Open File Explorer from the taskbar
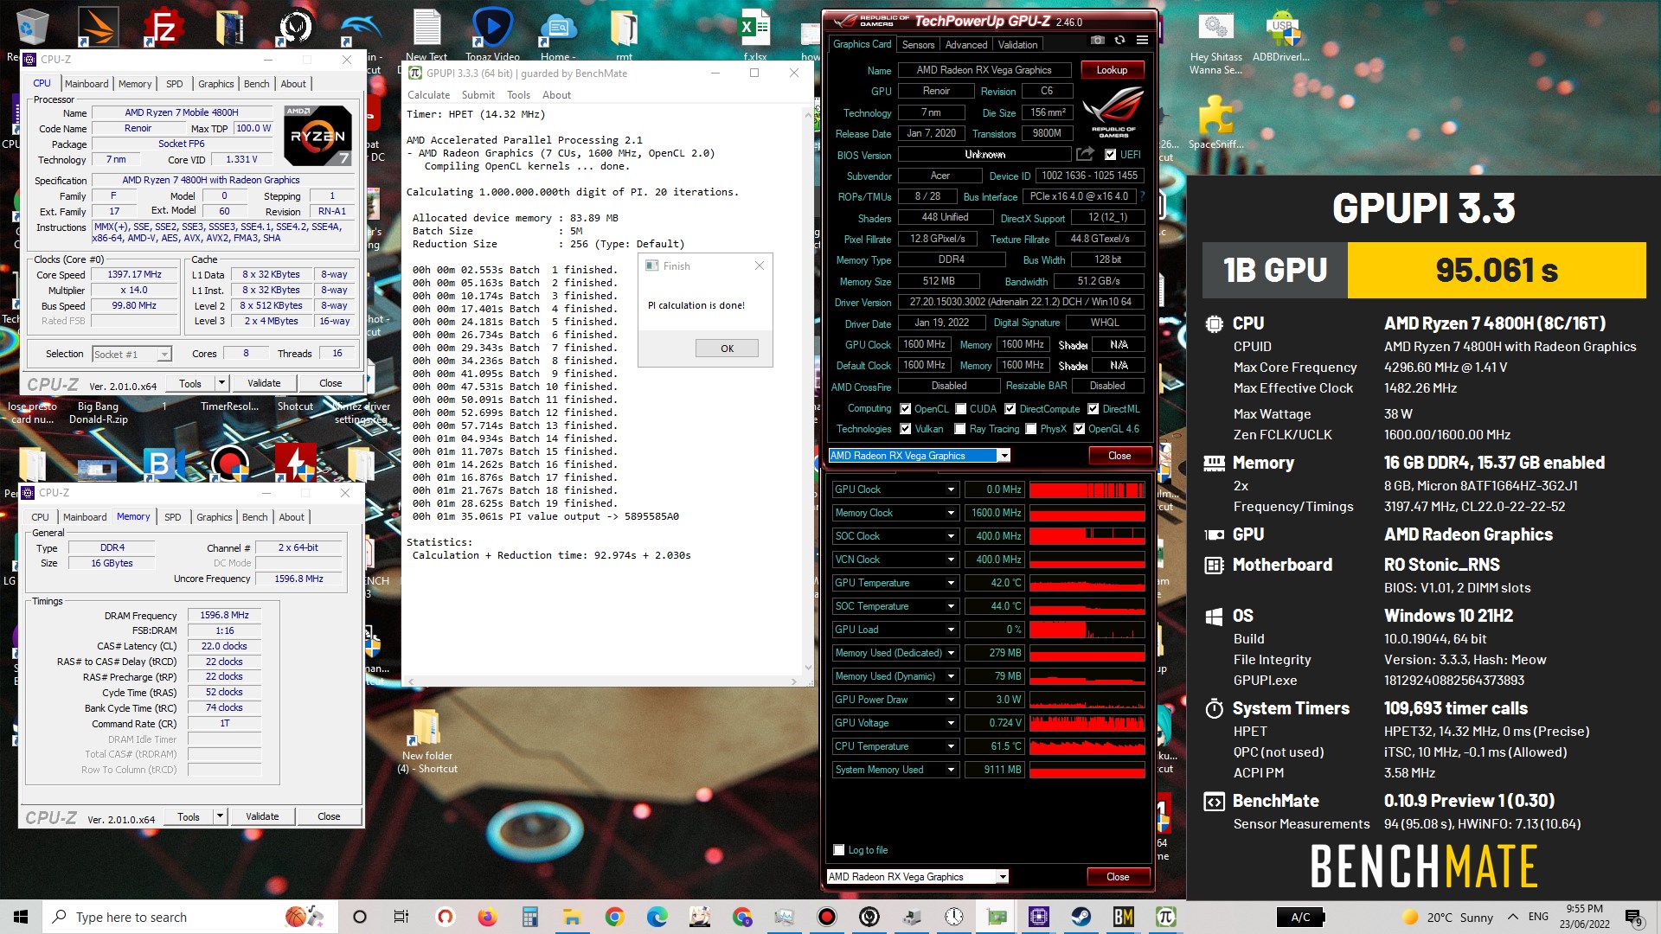Screen dimensions: 1661x934 [x=572, y=917]
